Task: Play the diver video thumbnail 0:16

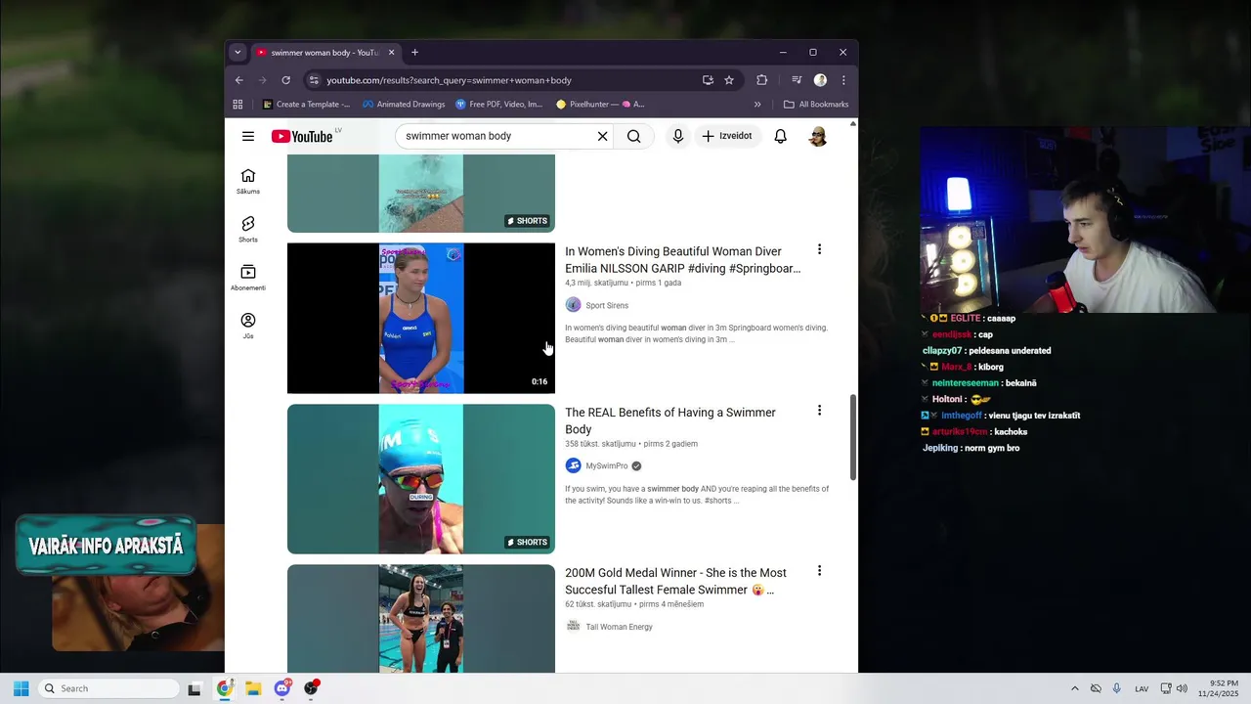Action: coord(421,318)
